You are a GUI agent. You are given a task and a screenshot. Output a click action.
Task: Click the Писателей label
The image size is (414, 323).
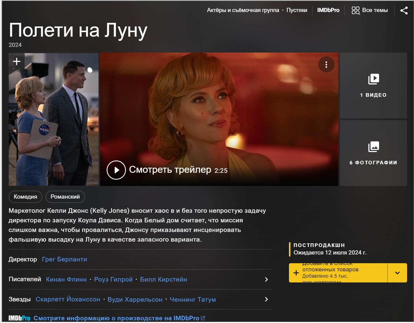point(25,279)
